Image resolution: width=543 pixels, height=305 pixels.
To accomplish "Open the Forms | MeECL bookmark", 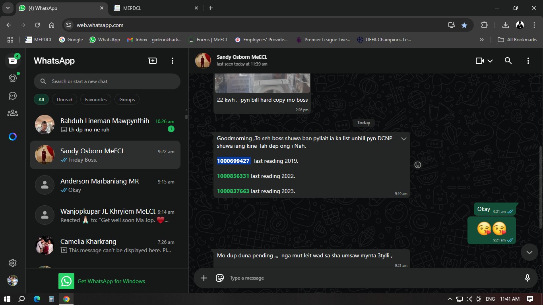I will pos(208,40).
